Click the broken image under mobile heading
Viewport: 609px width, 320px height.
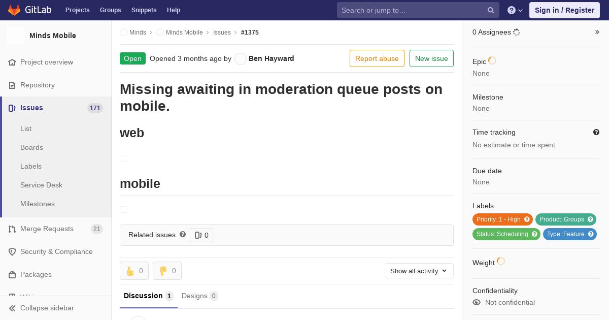(x=123, y=209)
